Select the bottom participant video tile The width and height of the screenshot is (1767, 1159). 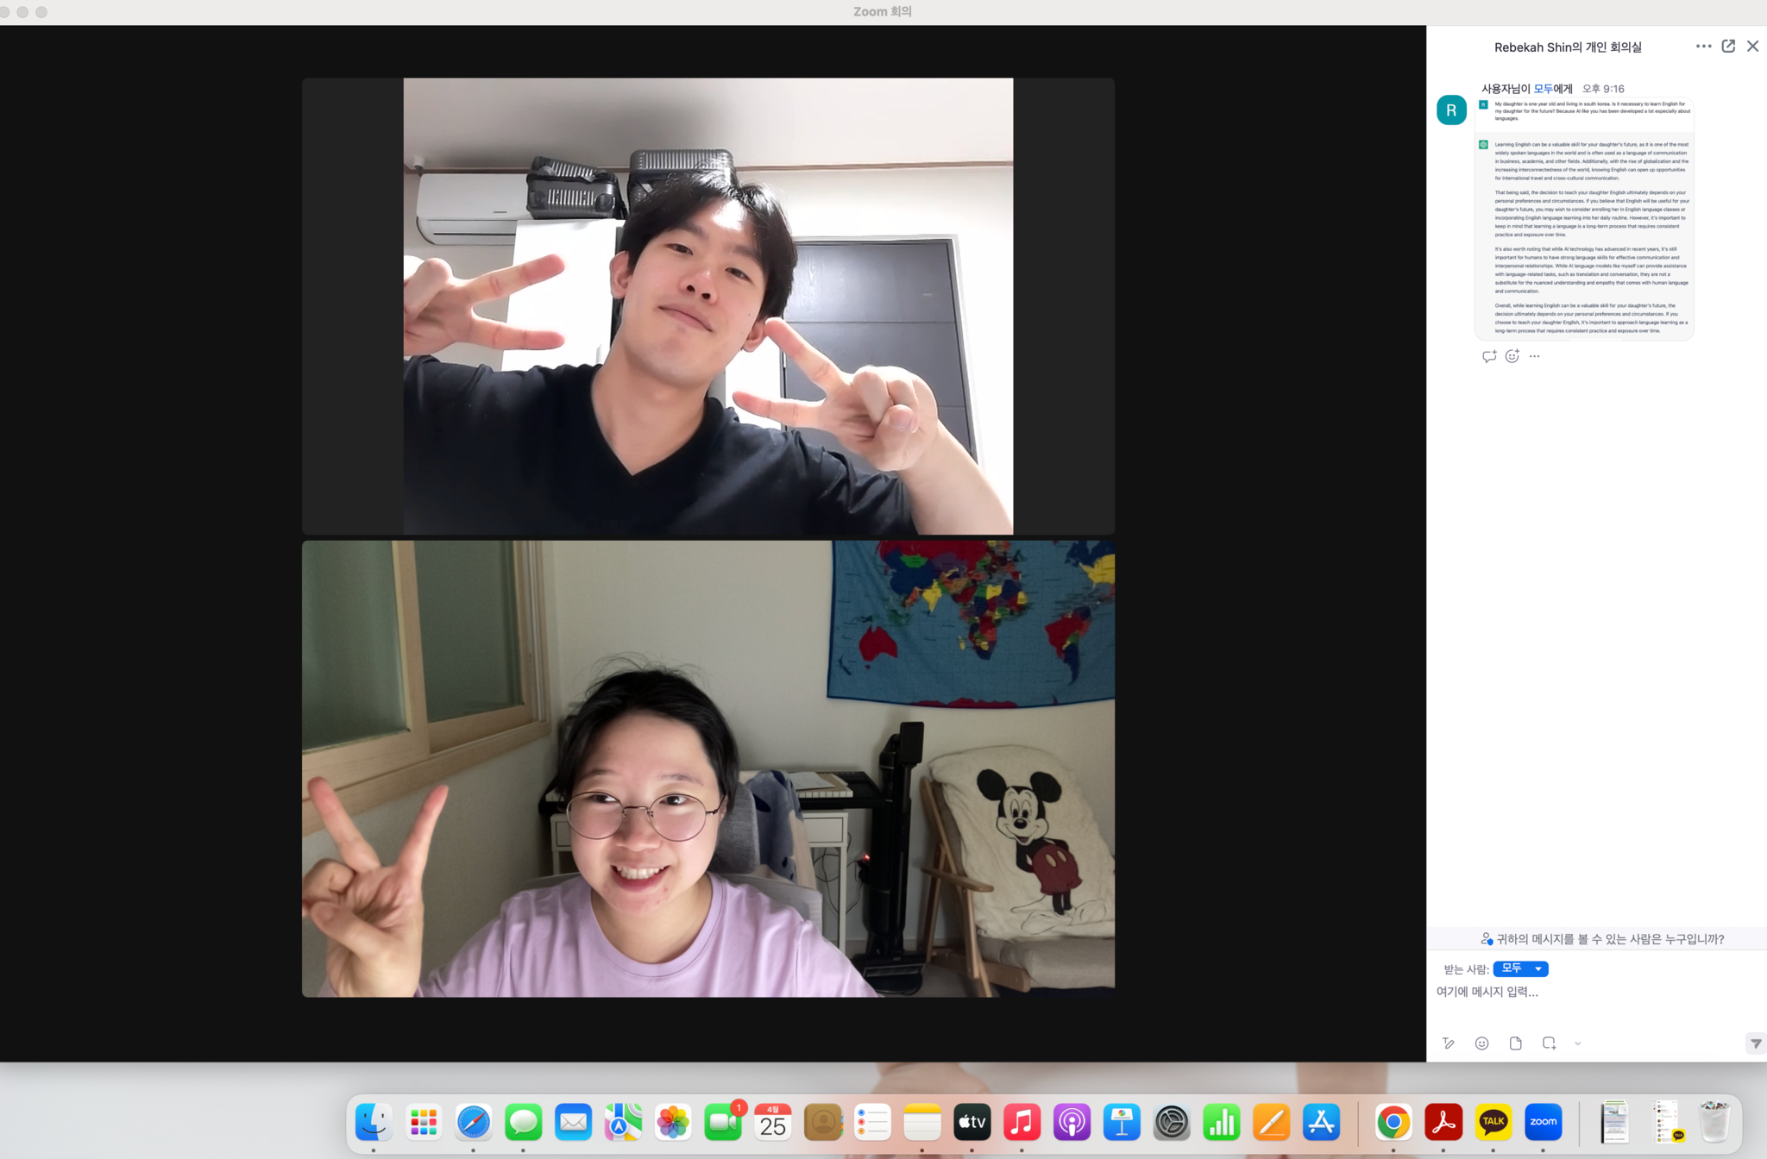[707, 768]
